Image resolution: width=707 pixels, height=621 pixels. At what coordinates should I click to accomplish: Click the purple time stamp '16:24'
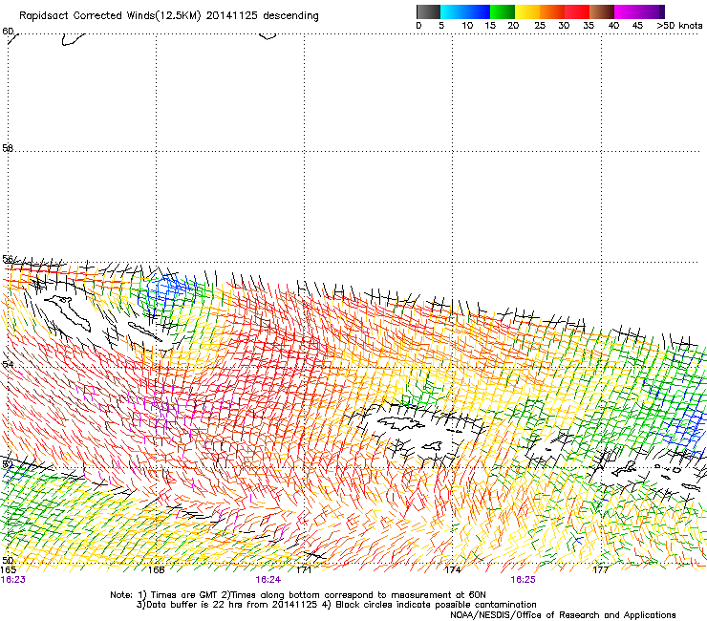point(268,580)
